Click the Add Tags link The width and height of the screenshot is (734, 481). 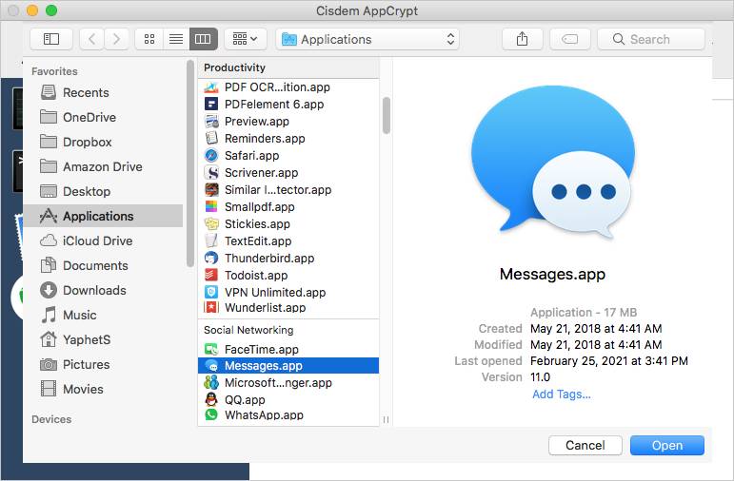tap(562, 394)
